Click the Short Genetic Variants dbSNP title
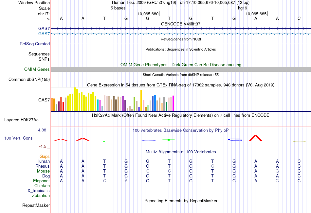This screenshot has width=311, height=213. [x=181, y=75]
